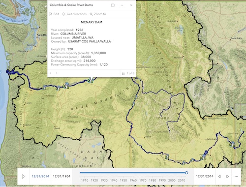Image resolution: width=246 pixels, height=187 pixels.
Task: Click the maximum capacity value 1,350,000
Action: pos(98,53)
